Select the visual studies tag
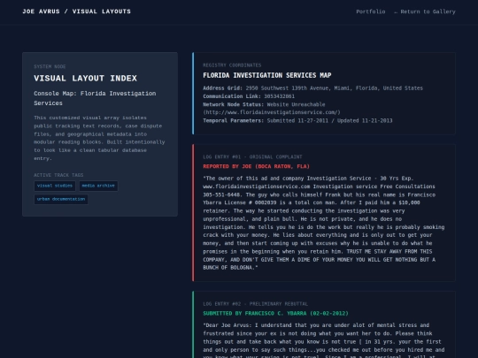 [x=55, y=186]
